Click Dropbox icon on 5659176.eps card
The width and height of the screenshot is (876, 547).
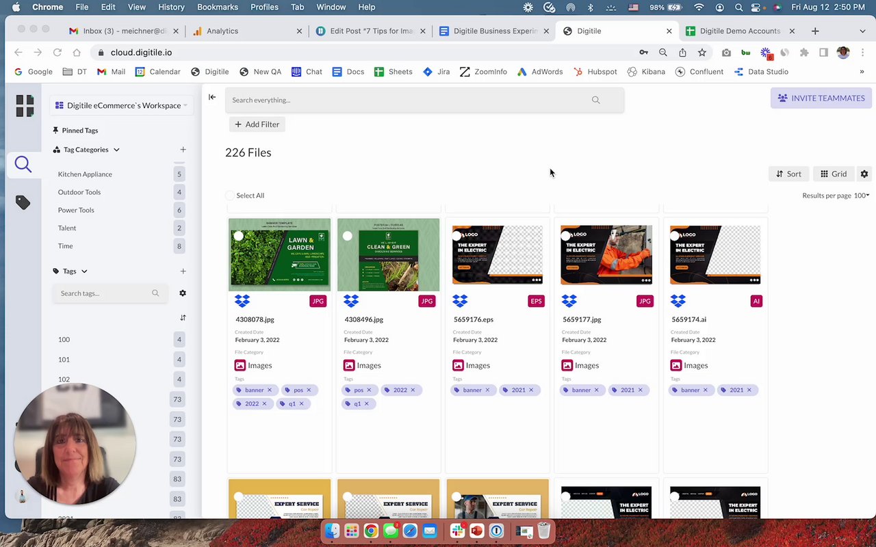click(x=460, y=301)
